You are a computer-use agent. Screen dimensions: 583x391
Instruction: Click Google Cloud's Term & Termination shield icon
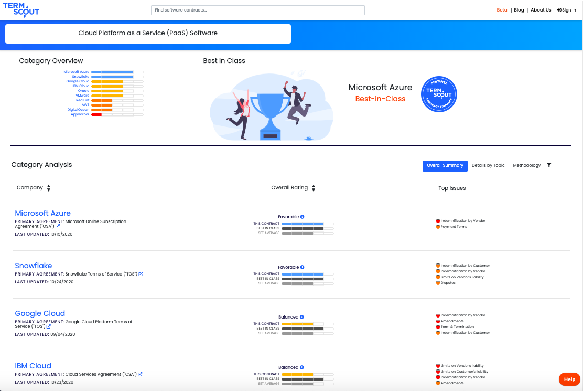tap(438, 327)
